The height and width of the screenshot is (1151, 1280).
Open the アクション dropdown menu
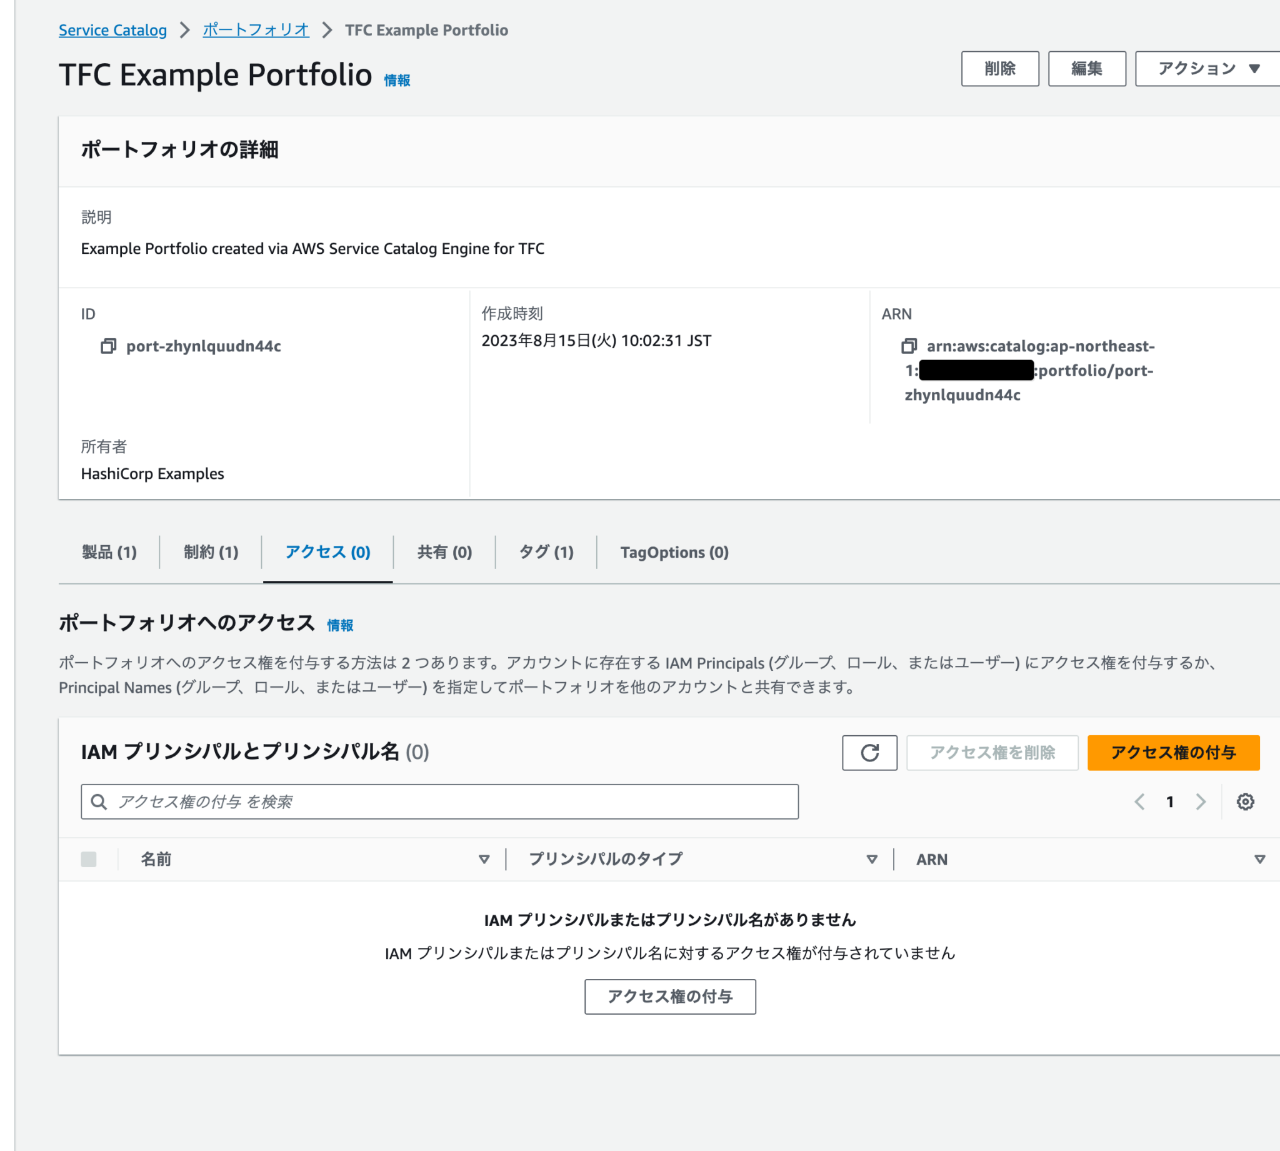tap(1208, 68)
